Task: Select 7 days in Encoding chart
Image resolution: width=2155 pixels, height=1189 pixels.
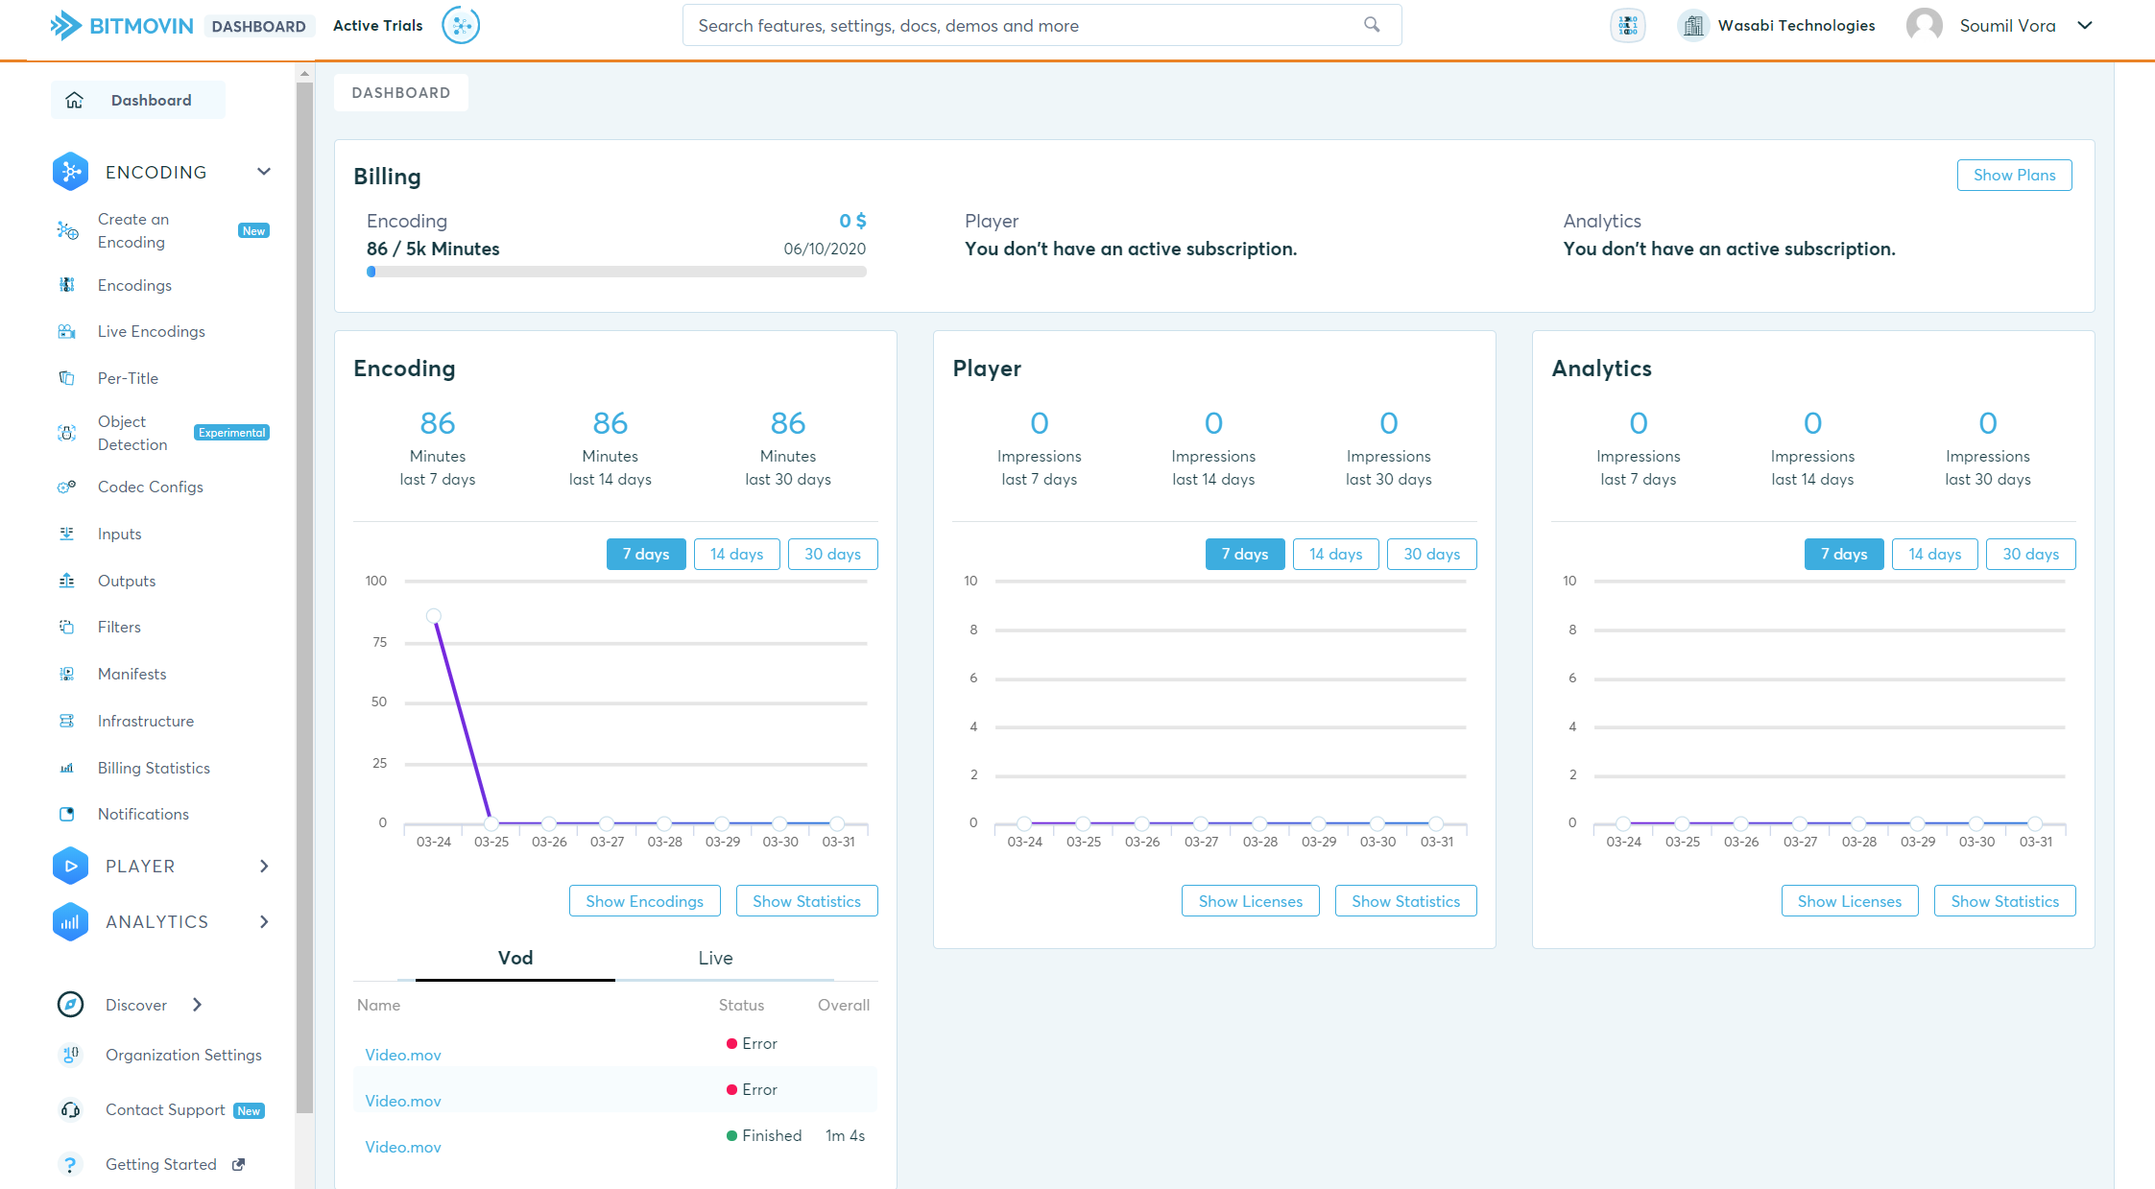Action: tap(646, 554)
